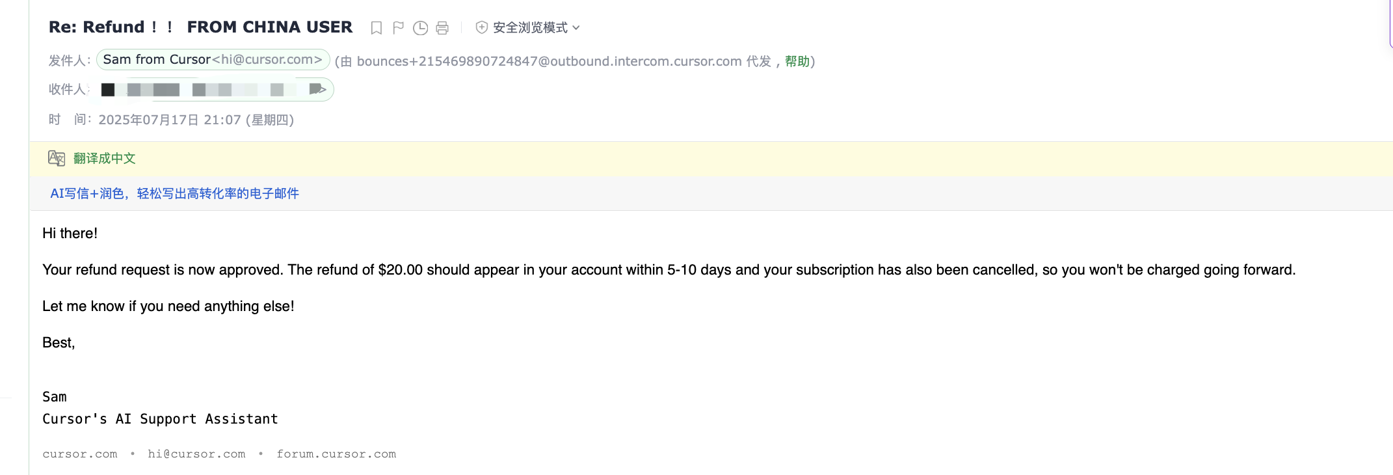Screen dimensions: 1393x475
Task: Open the 安全浏览模式 dropdown
Action: [528, 27]
